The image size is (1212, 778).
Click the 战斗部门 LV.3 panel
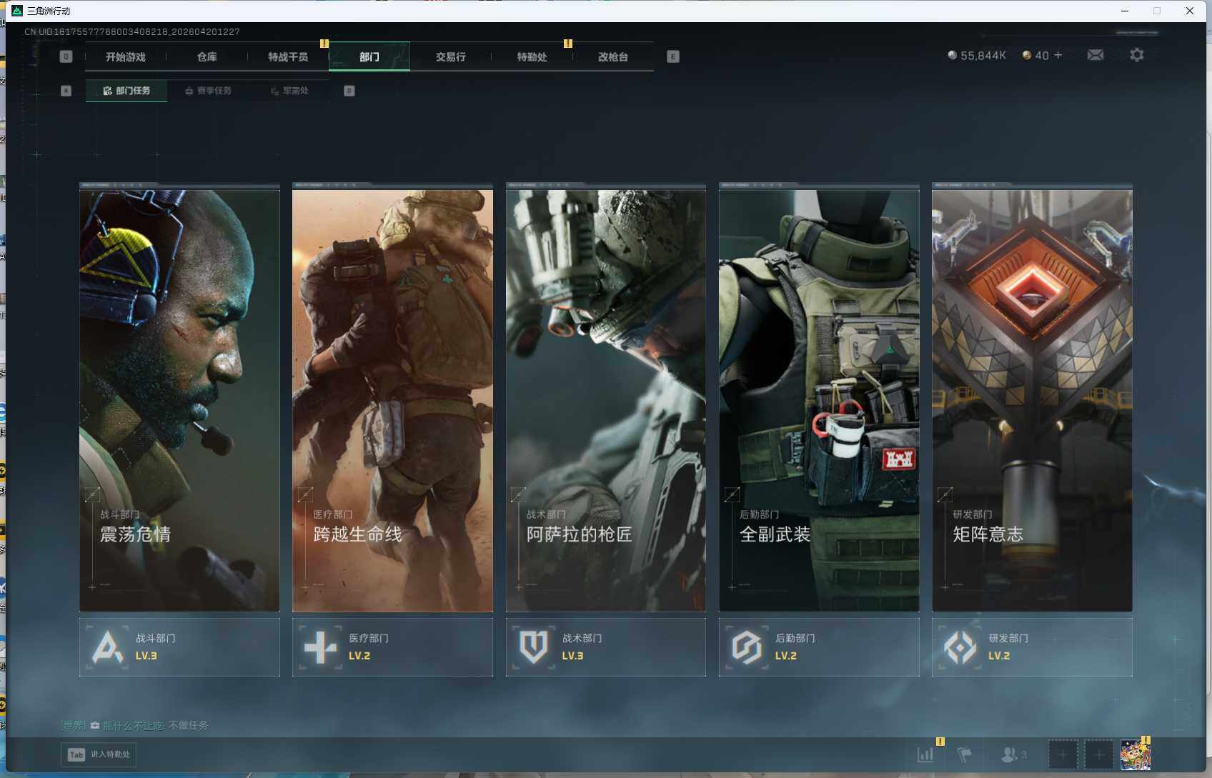179,647
